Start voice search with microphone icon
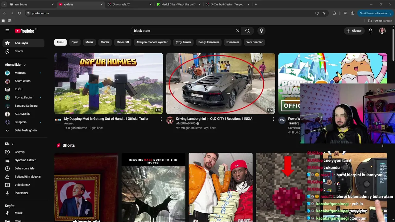395x222 pixels. tap(261, 31)
